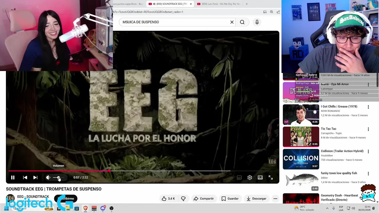Screen dimensions: 379x213
Task: Clear the search text with the X
Action: [x=232, y=22]
